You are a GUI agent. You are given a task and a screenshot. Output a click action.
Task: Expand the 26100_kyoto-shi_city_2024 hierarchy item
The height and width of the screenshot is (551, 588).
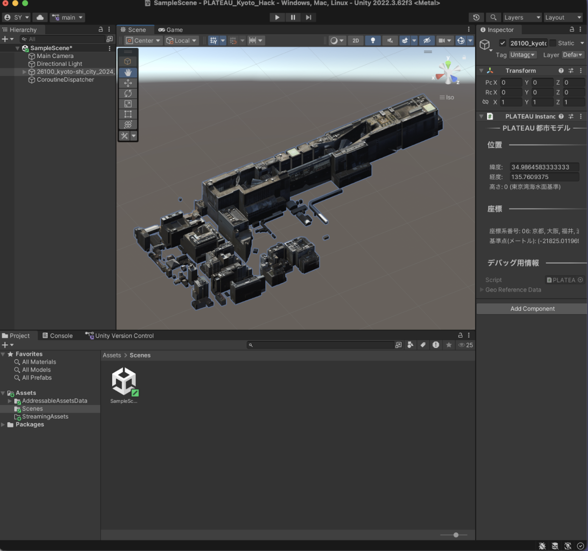(x=24, y=72)
